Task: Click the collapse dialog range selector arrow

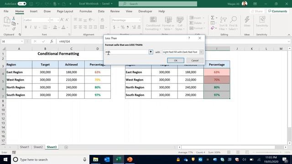Action: click(x=151, y=52)
